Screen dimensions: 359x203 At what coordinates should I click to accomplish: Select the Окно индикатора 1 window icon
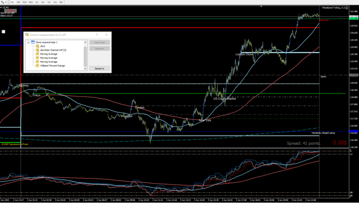point(33,42)
